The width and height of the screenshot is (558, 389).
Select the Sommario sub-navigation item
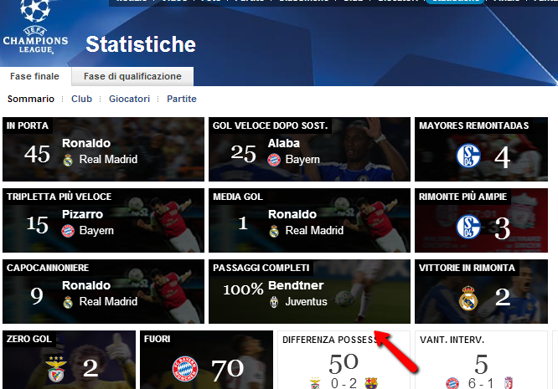click(x=31, y=99)
